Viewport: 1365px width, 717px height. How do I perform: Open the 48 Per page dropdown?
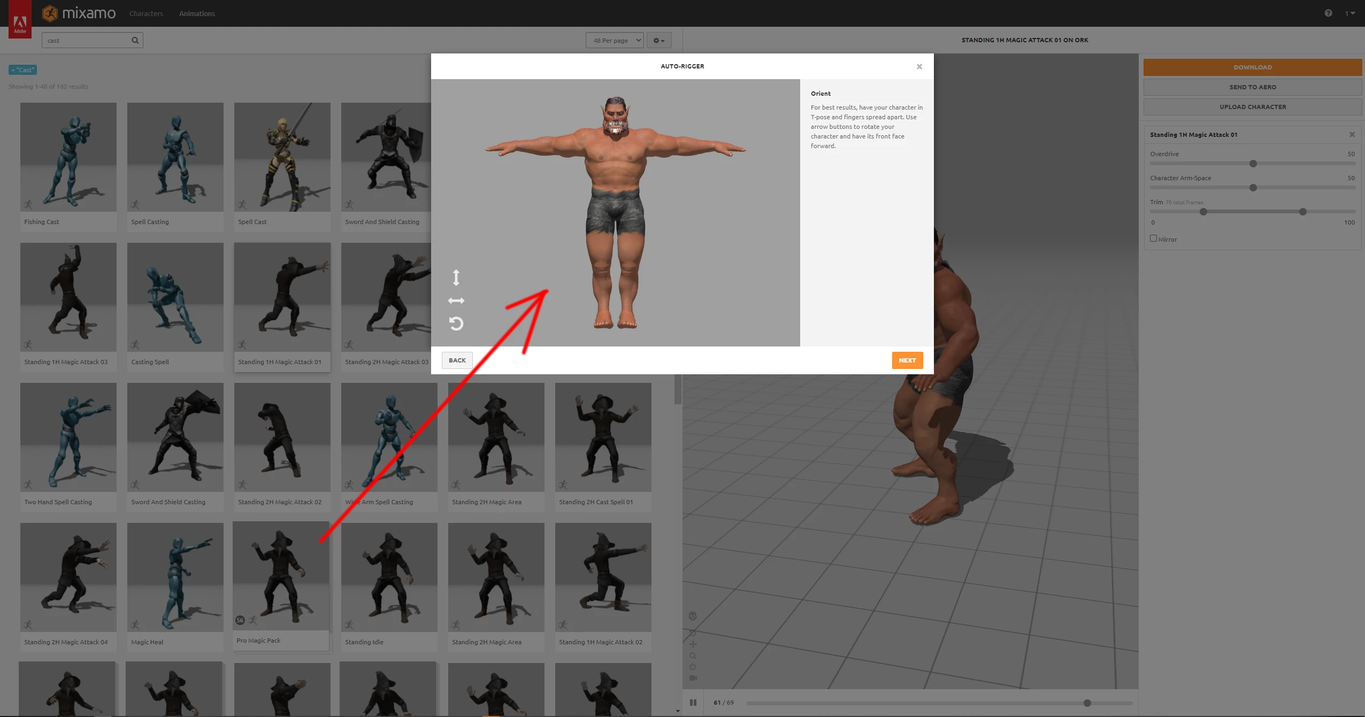(x=615, y=40)
